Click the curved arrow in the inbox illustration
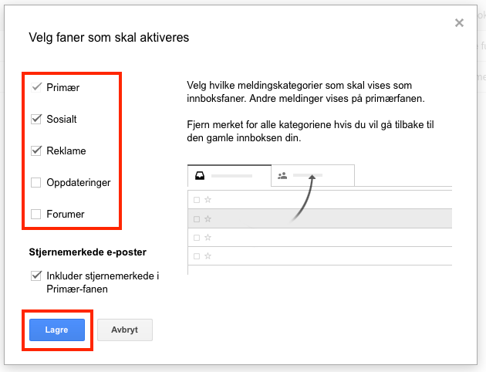Screen dimensions: 486x372 click(305, 198)
